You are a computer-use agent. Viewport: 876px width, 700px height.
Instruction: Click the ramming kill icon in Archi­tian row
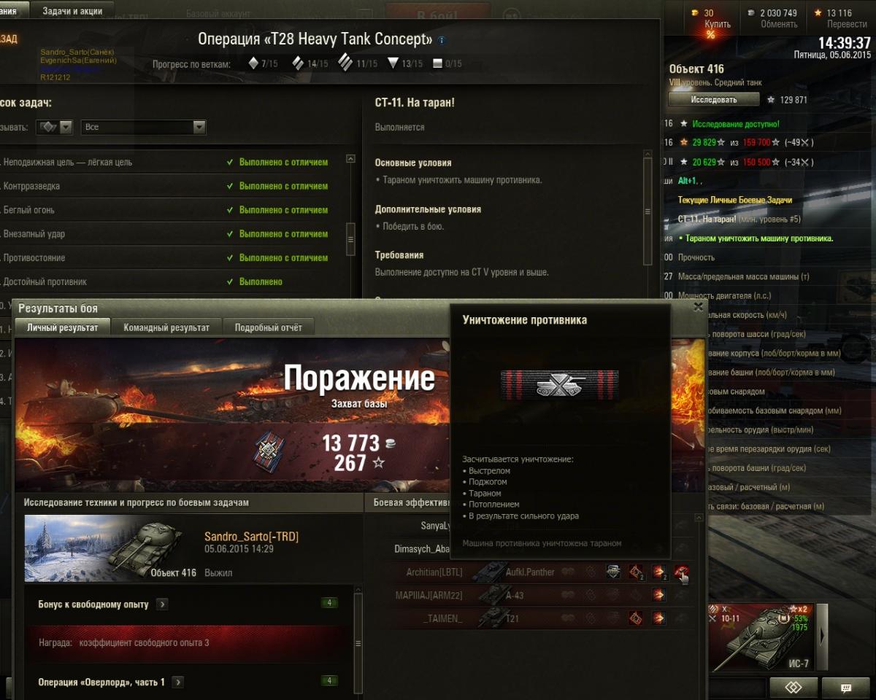(682, 572)
